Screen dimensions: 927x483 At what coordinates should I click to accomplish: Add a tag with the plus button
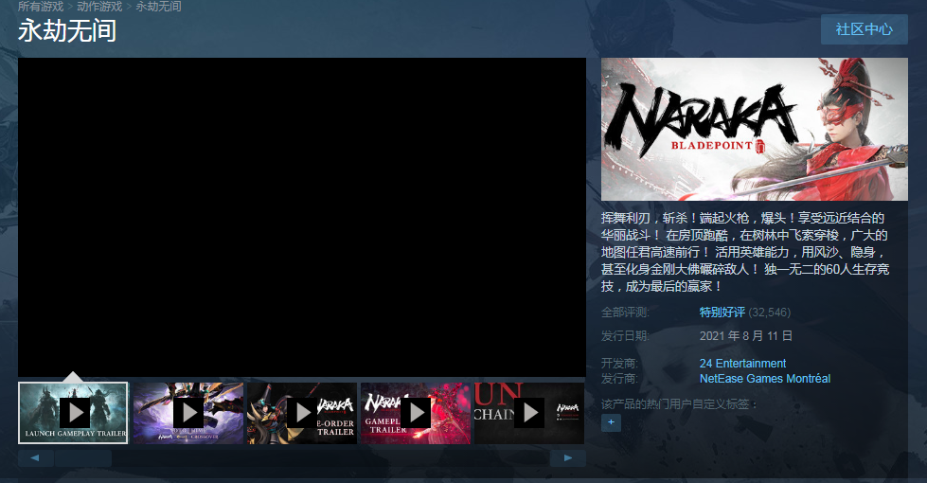coord(612,422)
